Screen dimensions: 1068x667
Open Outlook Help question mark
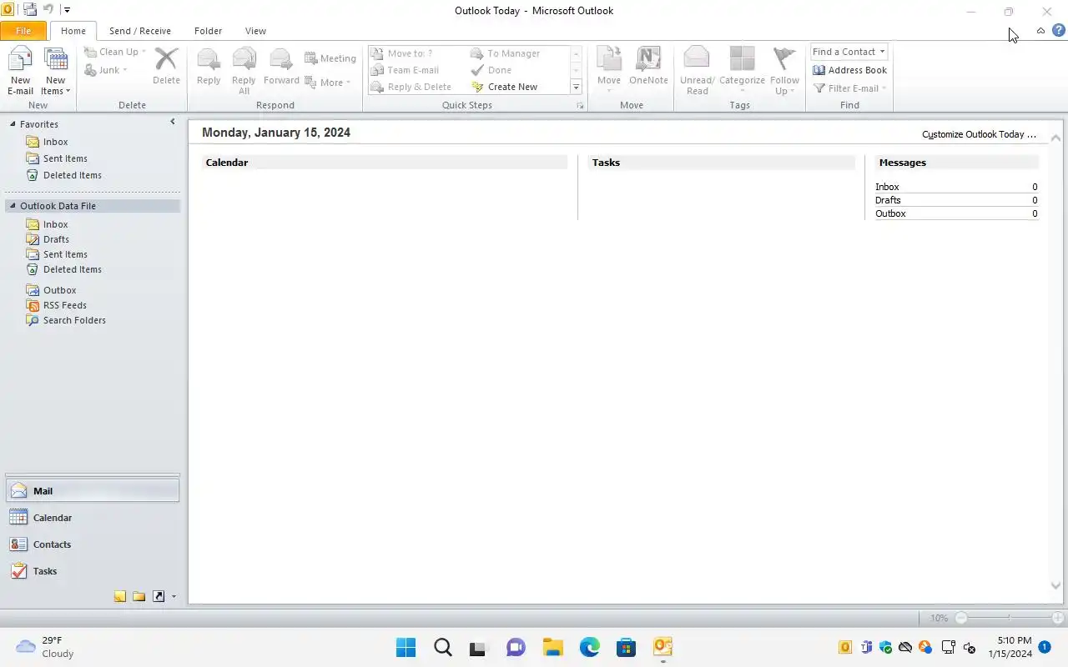[x=1059, y=30]
